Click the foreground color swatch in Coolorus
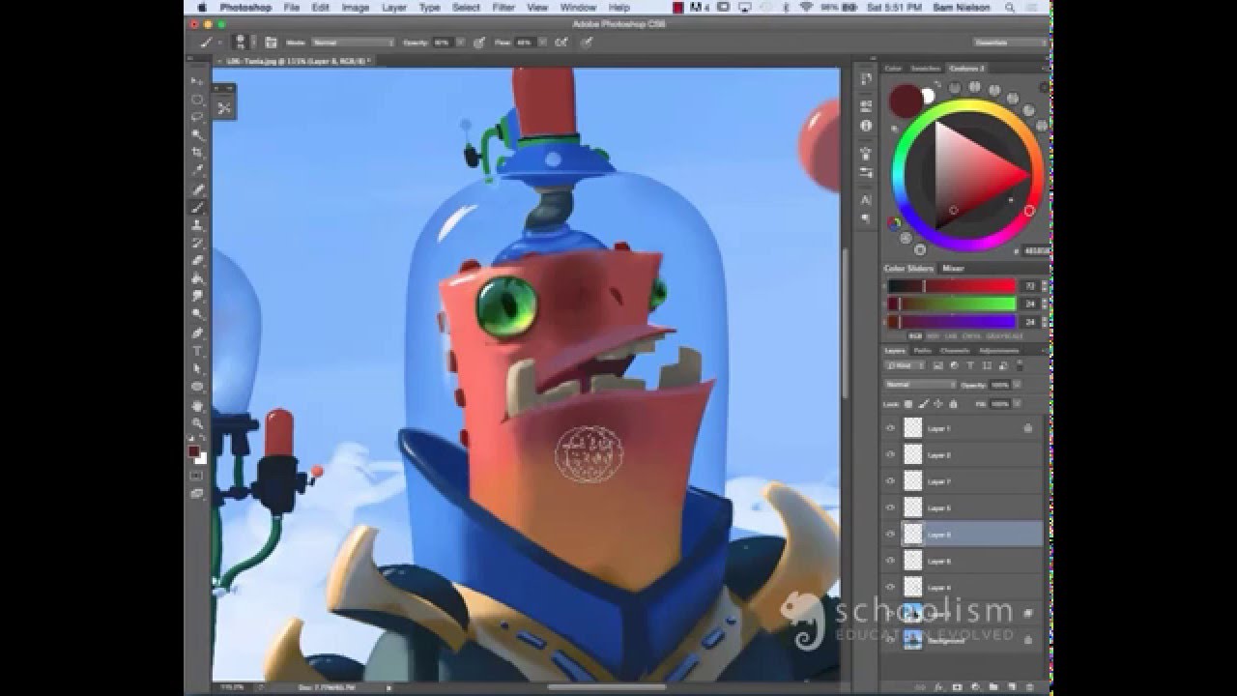The width and height of the screenshot is (1237, 696). point(905,101)
